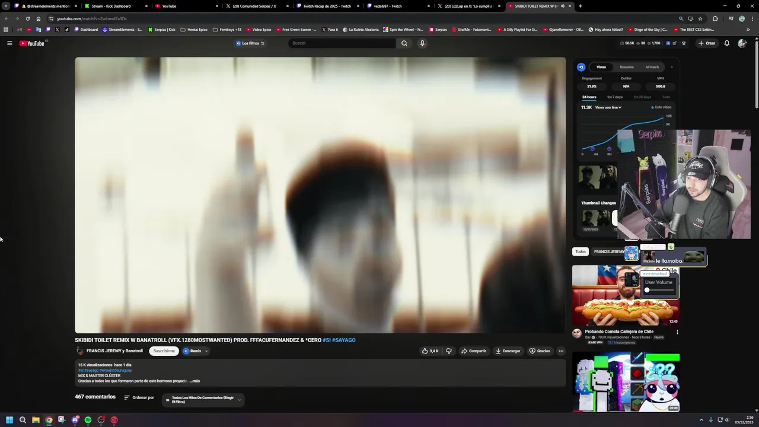
Task: Like the video with thumbs-up button
Action: tap(430, 351)
